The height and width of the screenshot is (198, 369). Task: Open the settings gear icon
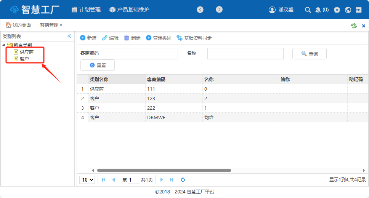point(337,10)
